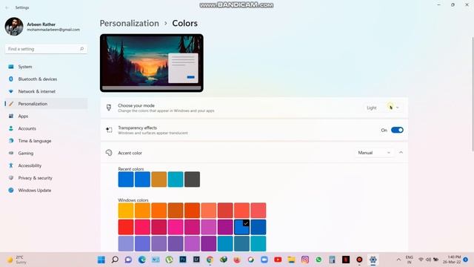The image size is (474, 267).
Task: Go back using the Settings back arrow
Action: [7, 7]
